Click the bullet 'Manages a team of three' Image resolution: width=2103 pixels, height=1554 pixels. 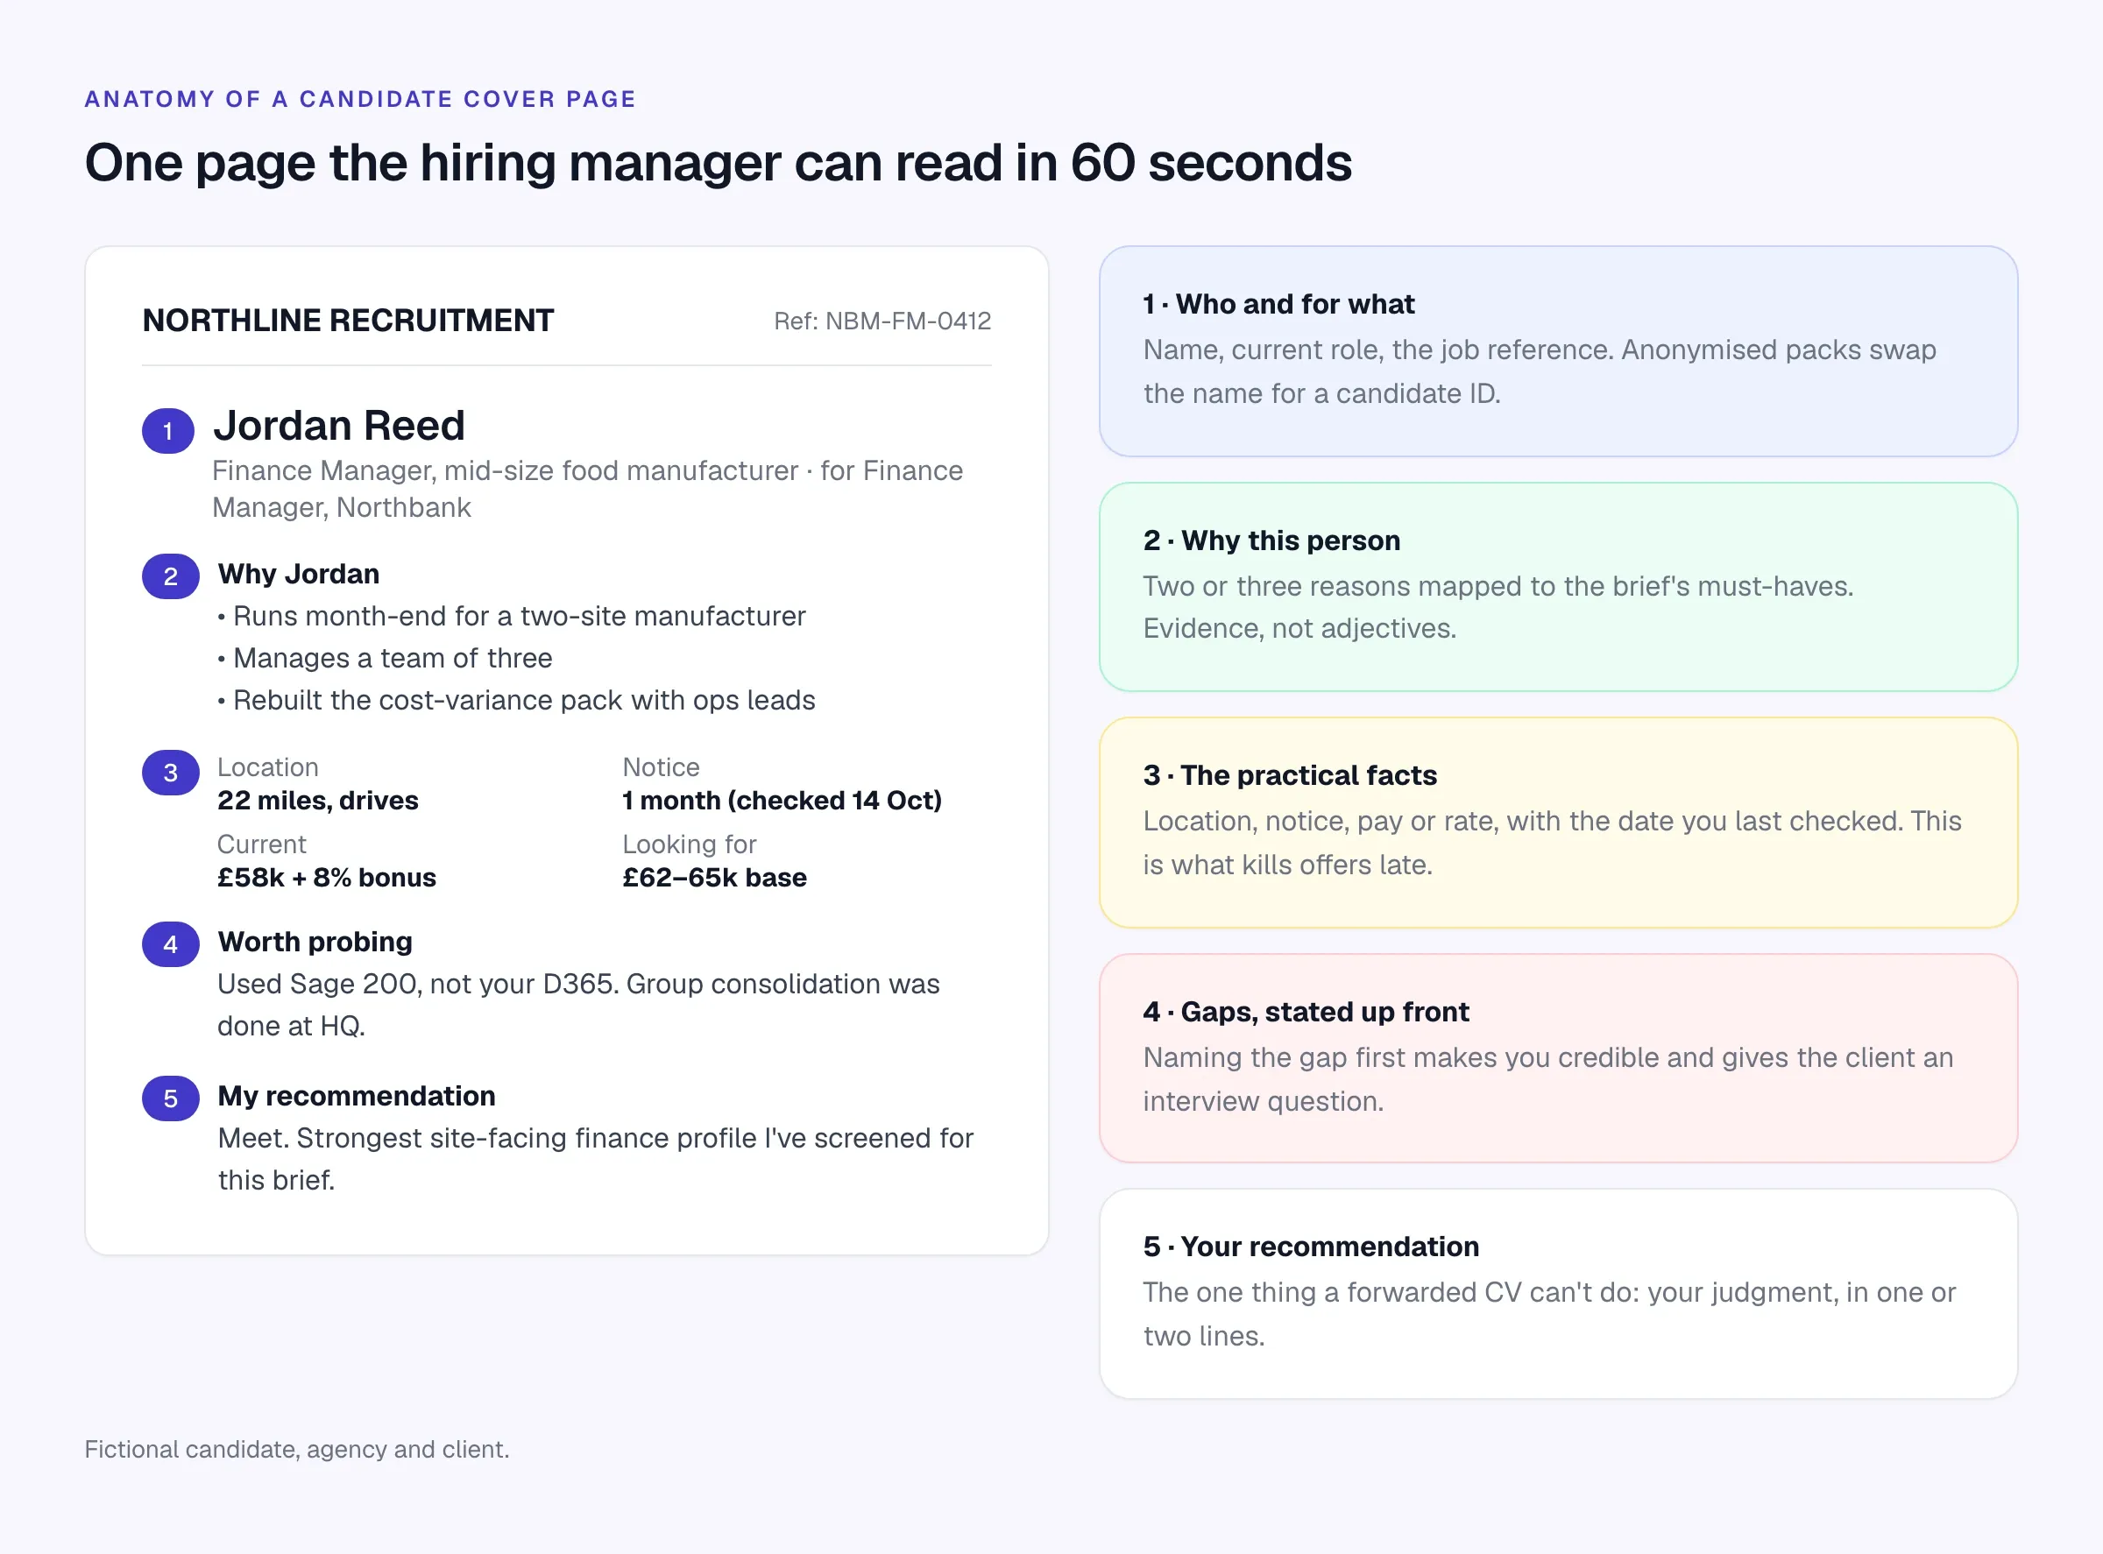[385, 659]
